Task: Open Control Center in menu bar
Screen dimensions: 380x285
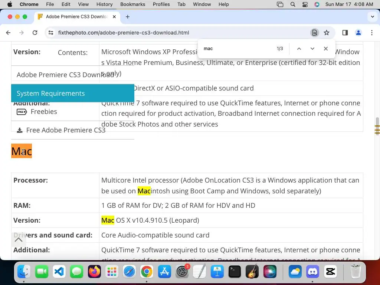Action: pyautogui.click(x=305, y=4)
